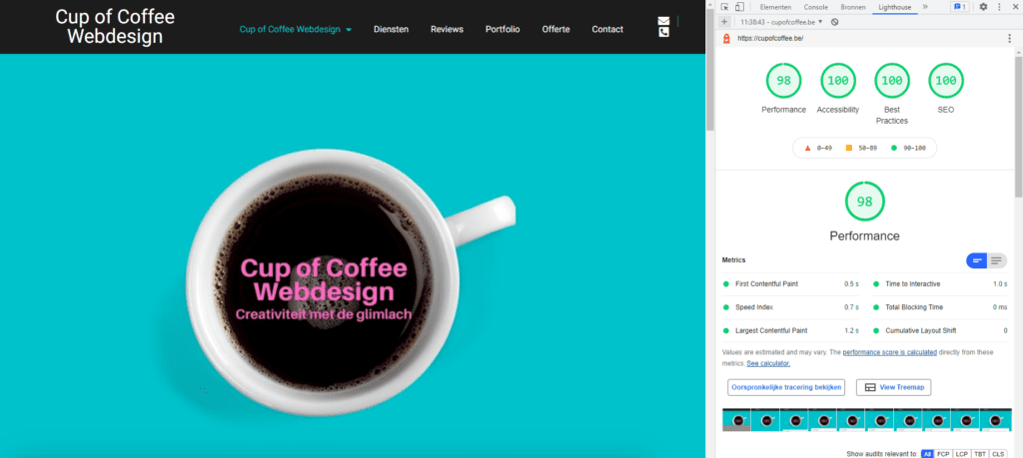The width and height of the screenshot is (1023, 458).
Task: Click the first filmstrip thumbnail
Action: [736, 419]
